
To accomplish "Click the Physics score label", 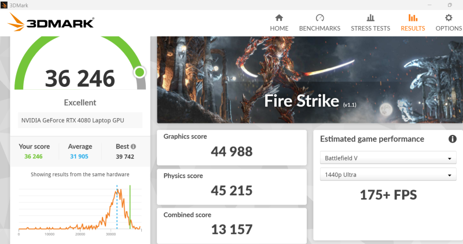I will click(x=183, y=176).
